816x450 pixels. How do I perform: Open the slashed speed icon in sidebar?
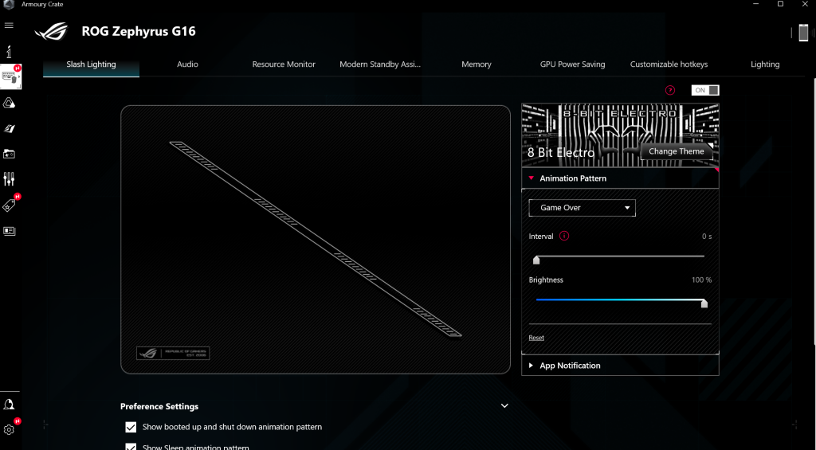(x=10, y=128)
